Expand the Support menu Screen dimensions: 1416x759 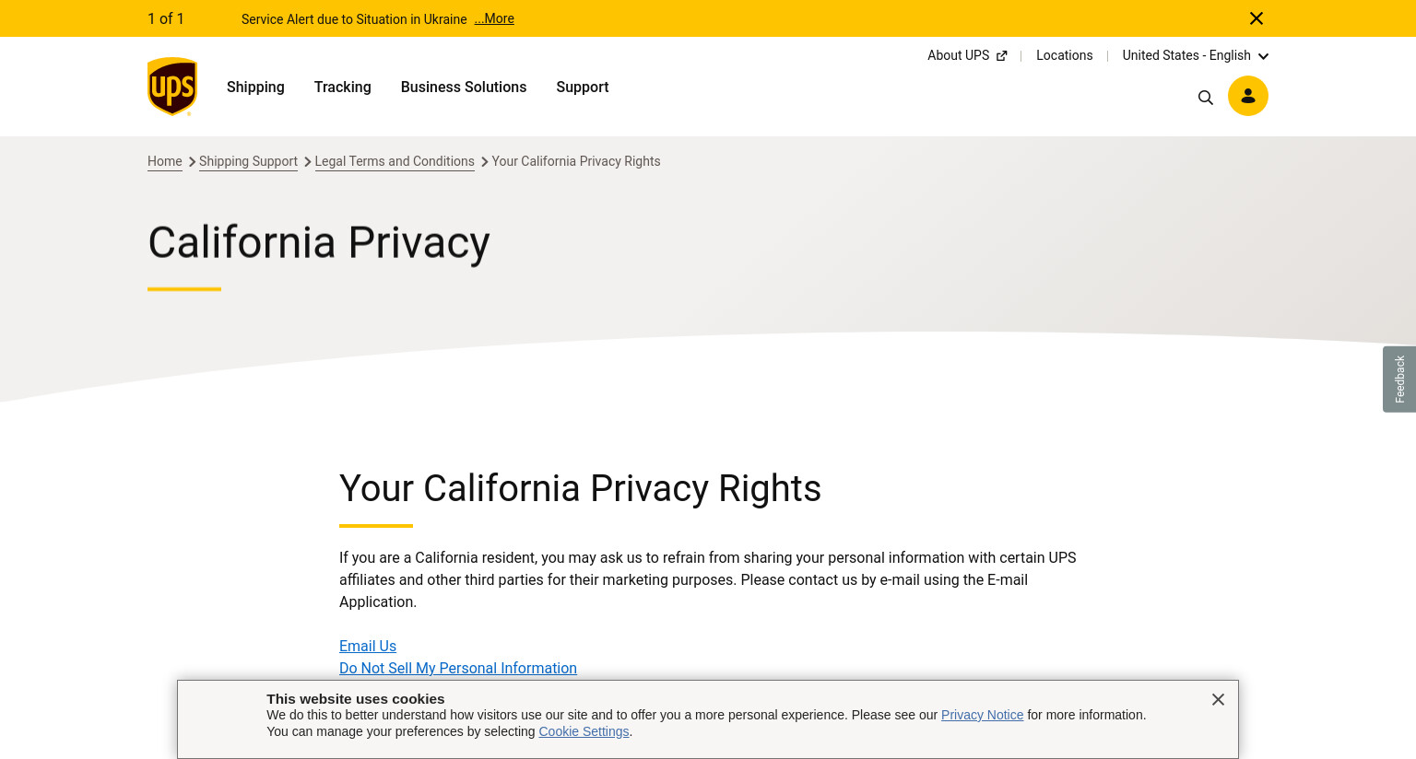tap(583, 87)
